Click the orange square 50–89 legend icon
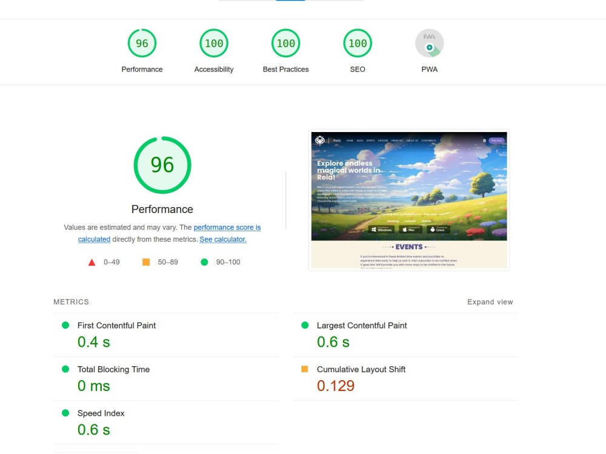This screenshot has width=606, height=454. (146, 262)
